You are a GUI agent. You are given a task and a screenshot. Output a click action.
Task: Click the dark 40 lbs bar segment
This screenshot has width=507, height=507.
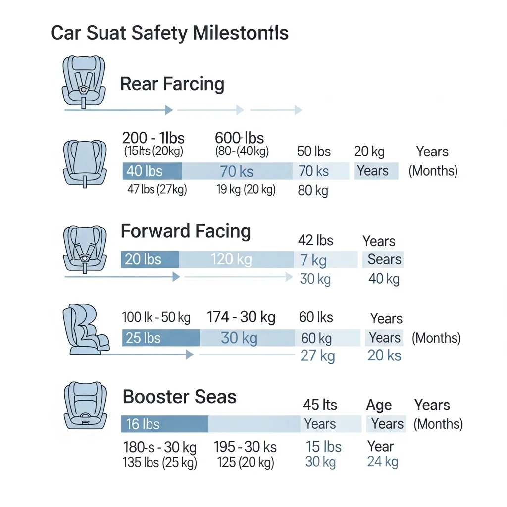(152, 171)
